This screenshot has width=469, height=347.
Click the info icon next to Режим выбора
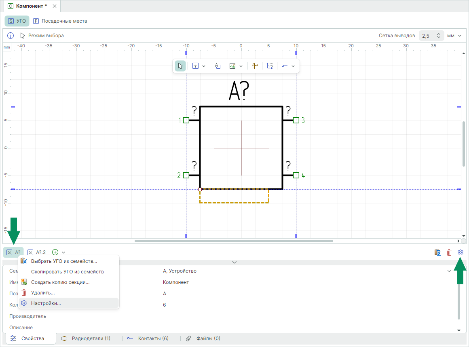click(11, 36)
